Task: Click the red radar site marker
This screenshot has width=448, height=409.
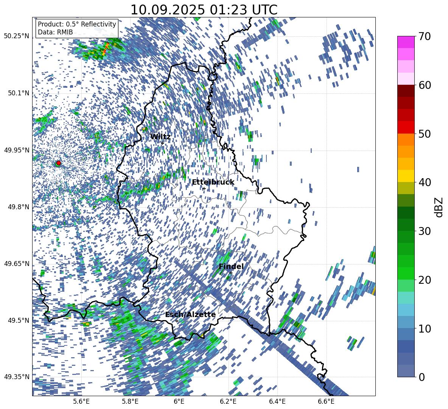Action: [x=59, y=163]
